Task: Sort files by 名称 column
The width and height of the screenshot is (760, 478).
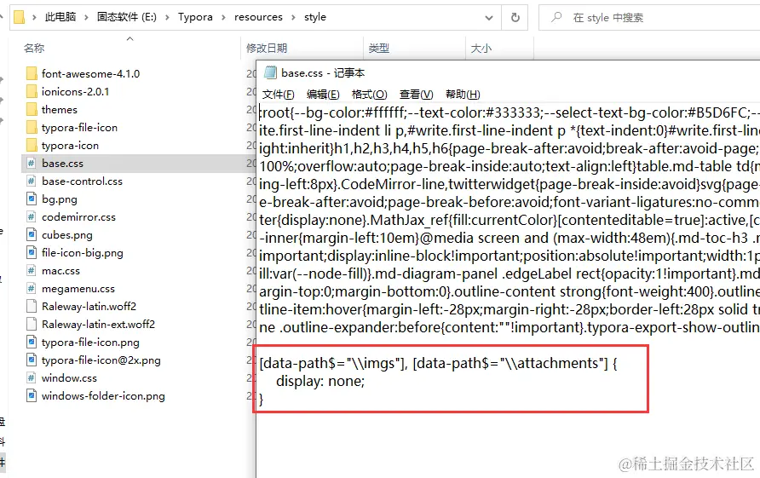Action: pos(34,48)
